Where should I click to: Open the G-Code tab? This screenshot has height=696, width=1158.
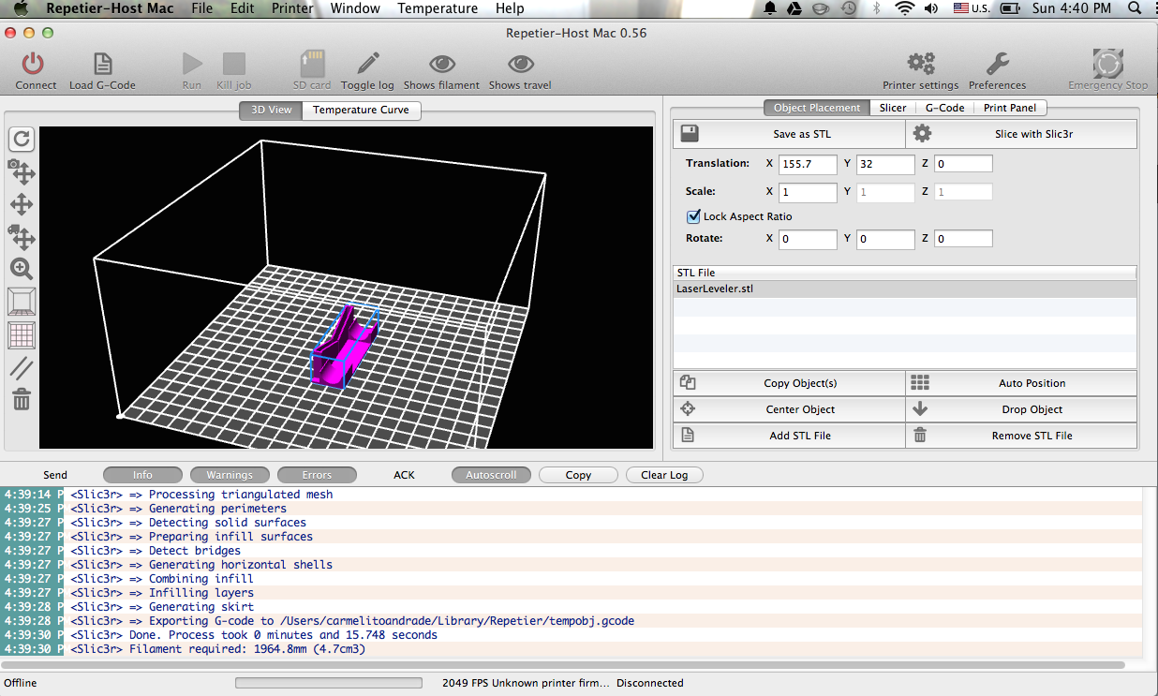click(944, 108)
